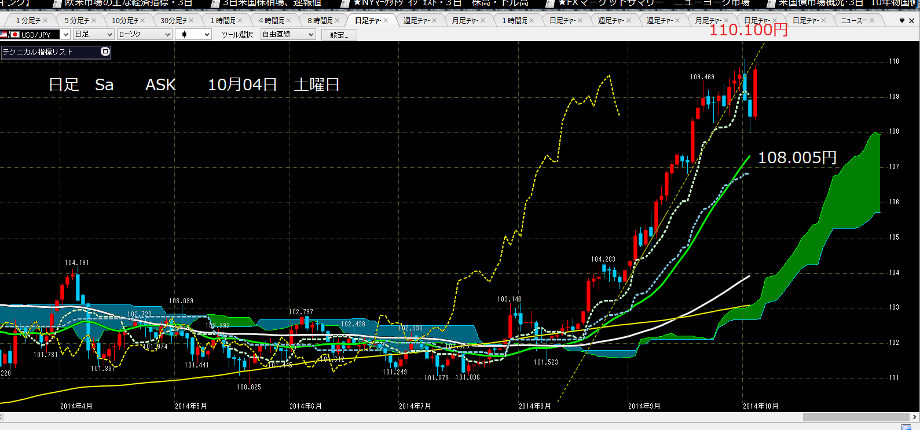Close all tabs with the far-right X
This screenshot has height=430, width=920.
[x=912, y=21]
